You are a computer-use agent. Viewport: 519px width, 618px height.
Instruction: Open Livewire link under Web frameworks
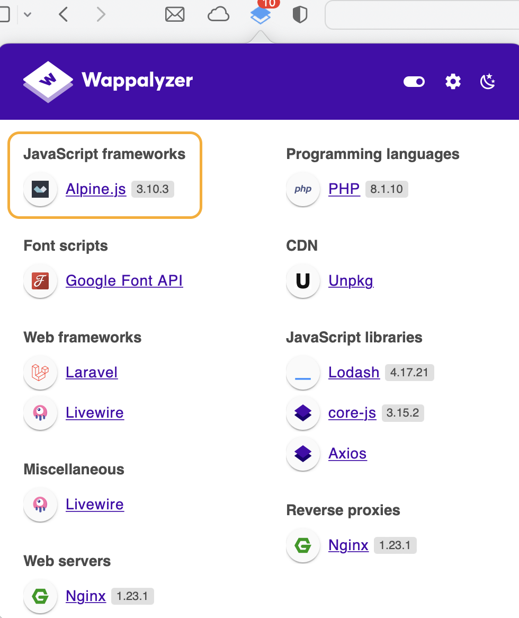tap(94, 413)
